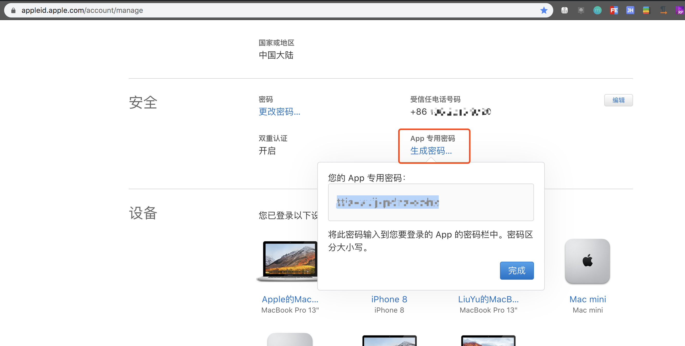Viewport: 685px width, 346px height.
Task: Click the teal 'm' extension icon
Action: (x=597, y=10)
